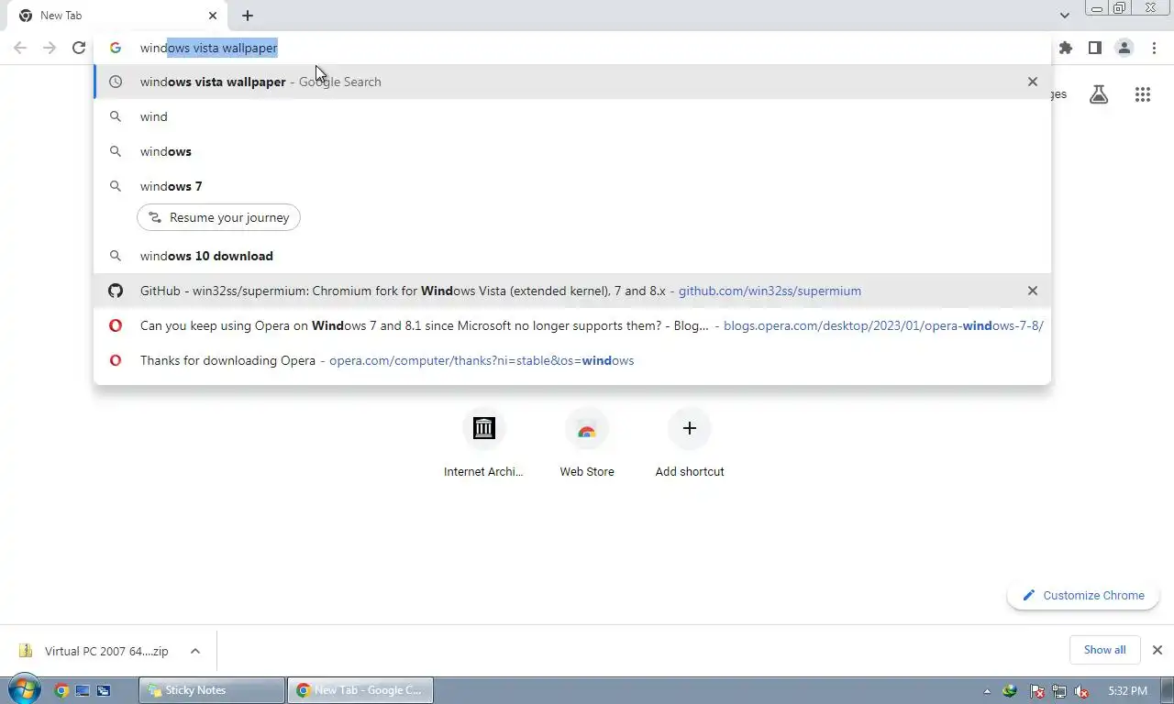Open the blogs.opera.com Windows 7 blog suggestion
Viewport: 1174px width, 704px height.
[x=572, y=325]
